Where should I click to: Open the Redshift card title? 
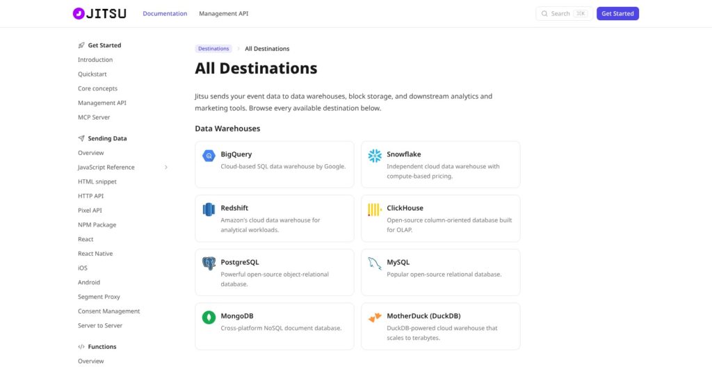coord(234,208)
